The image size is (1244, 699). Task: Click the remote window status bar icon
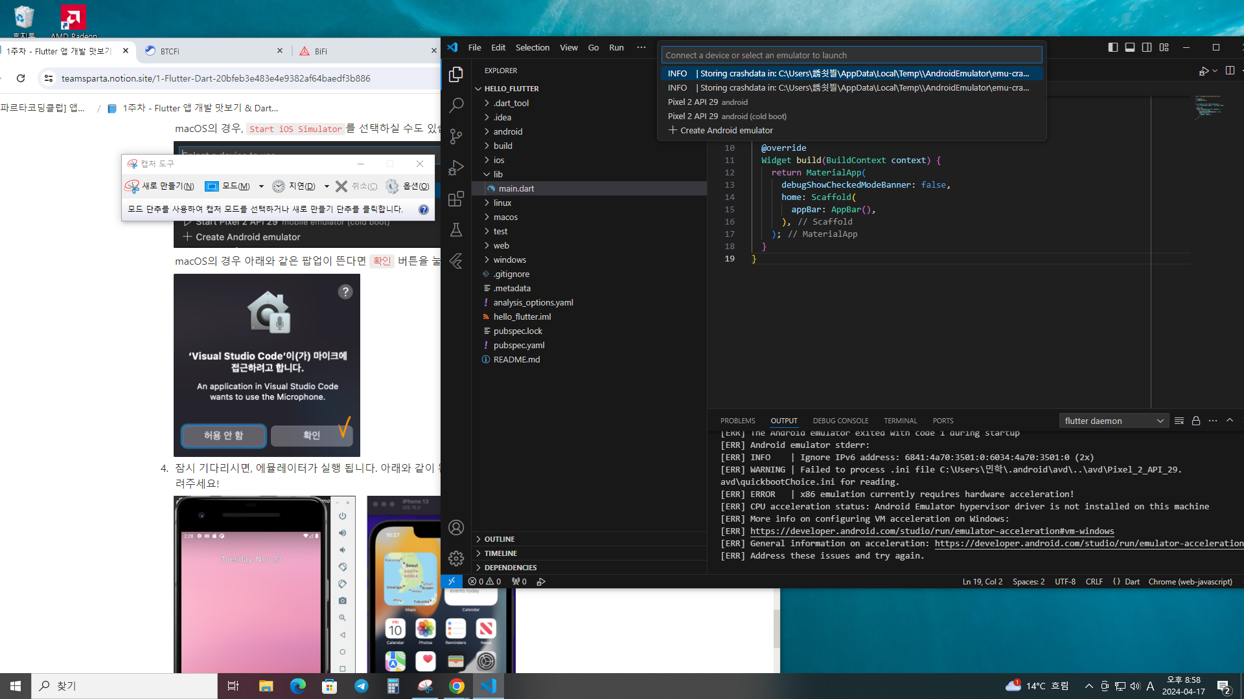tap(452, 581)
